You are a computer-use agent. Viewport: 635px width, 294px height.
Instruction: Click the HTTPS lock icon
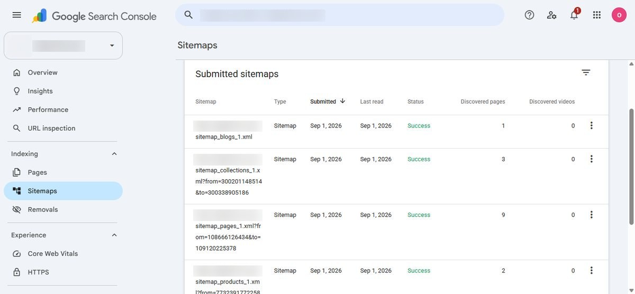point(17,272)
